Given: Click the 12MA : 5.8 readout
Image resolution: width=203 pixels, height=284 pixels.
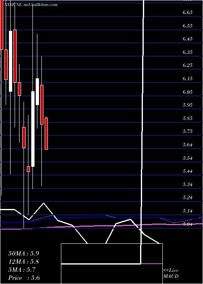Looking at the screenshot, I should 24,262.
